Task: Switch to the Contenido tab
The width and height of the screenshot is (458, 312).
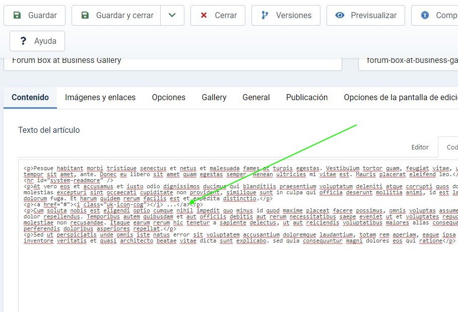Action: (30, 98)
